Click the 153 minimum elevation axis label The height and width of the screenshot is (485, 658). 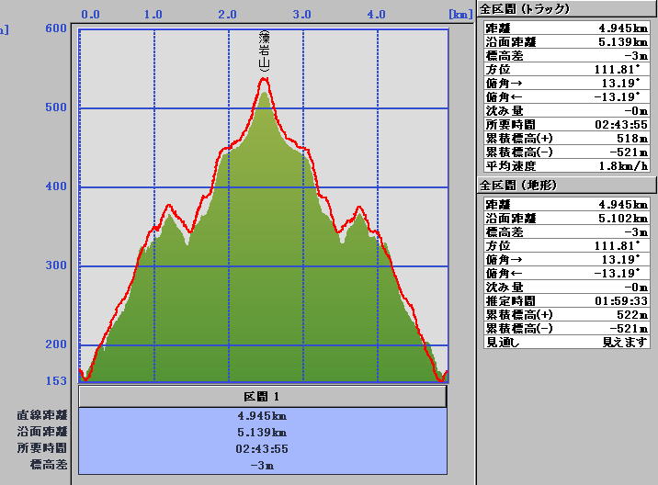click(x=54, y=380)
